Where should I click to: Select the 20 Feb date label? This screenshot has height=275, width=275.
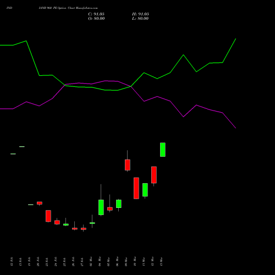(38, 262)
